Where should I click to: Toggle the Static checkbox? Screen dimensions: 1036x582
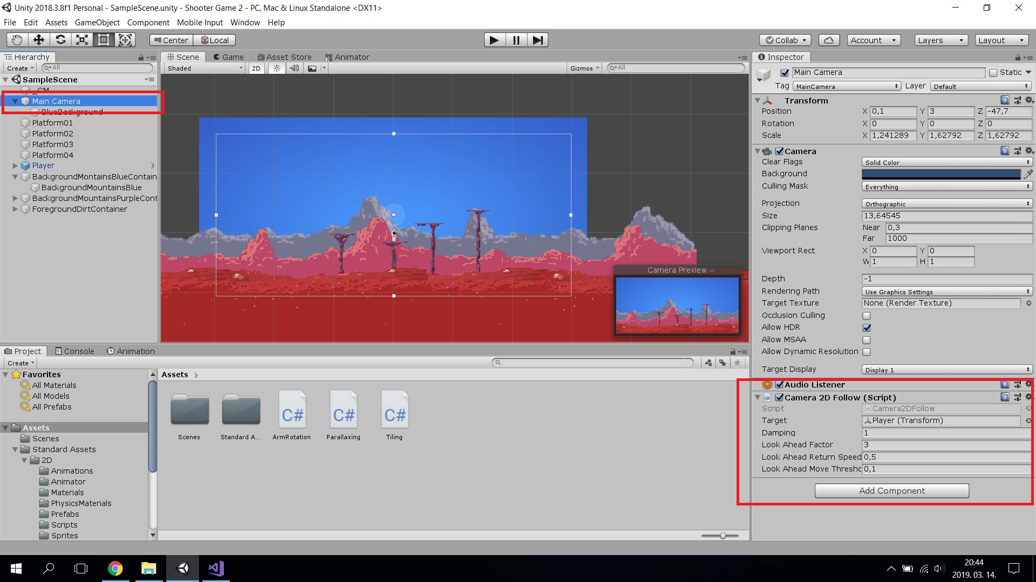pyautogui.click(x=993, y=73)
